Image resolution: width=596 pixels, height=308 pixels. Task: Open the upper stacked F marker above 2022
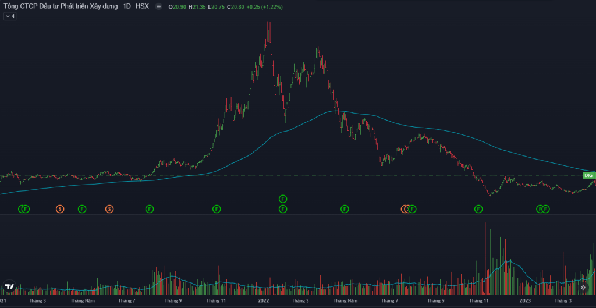[x=283, y=199]
